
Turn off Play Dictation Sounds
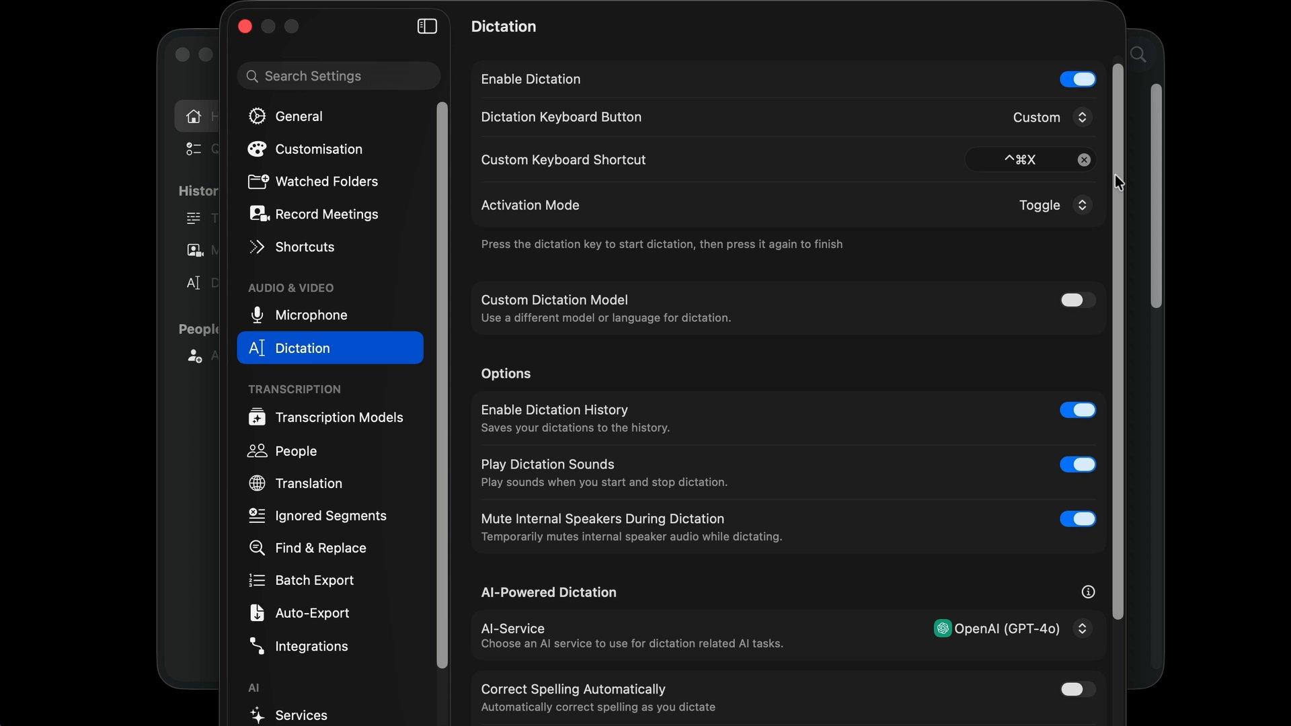click(1077, 465)
